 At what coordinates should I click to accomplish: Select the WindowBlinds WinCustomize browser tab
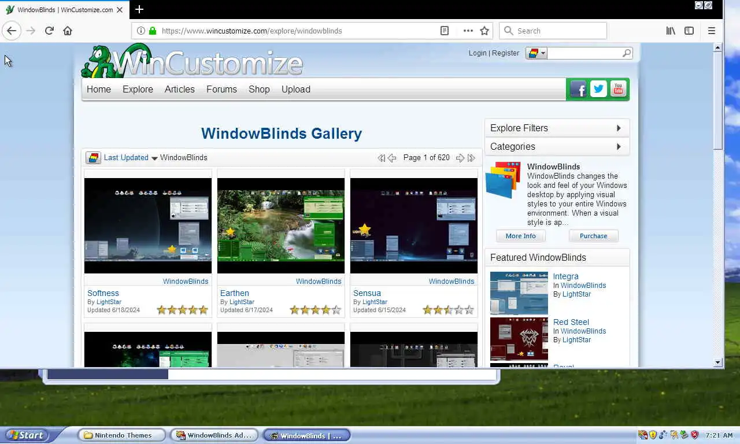[x=65, y=10]
